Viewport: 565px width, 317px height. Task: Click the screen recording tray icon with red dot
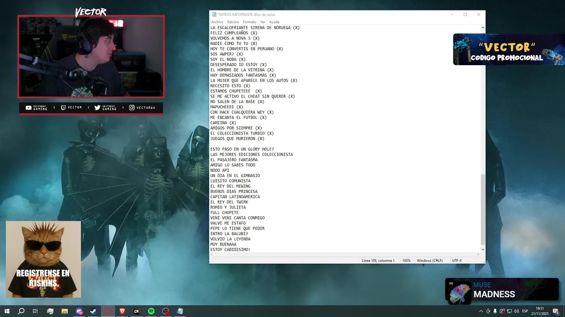(502, 311)
